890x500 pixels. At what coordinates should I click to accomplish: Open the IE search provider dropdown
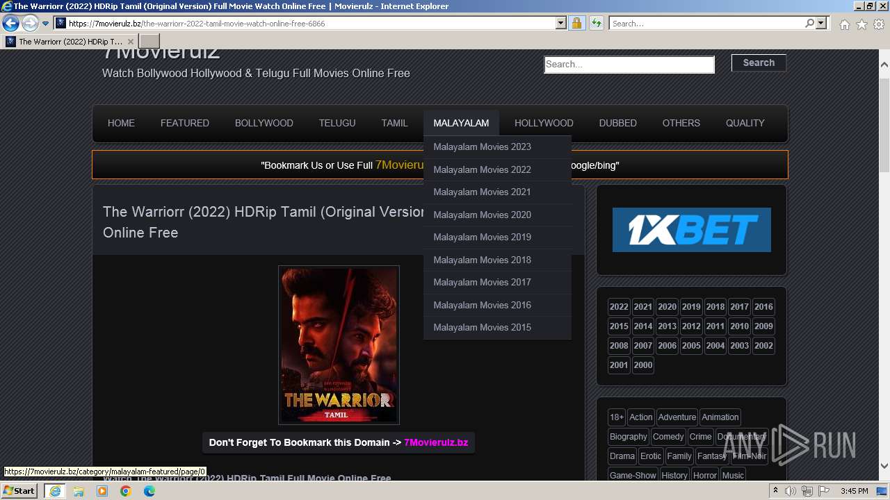tap(821, 23)
